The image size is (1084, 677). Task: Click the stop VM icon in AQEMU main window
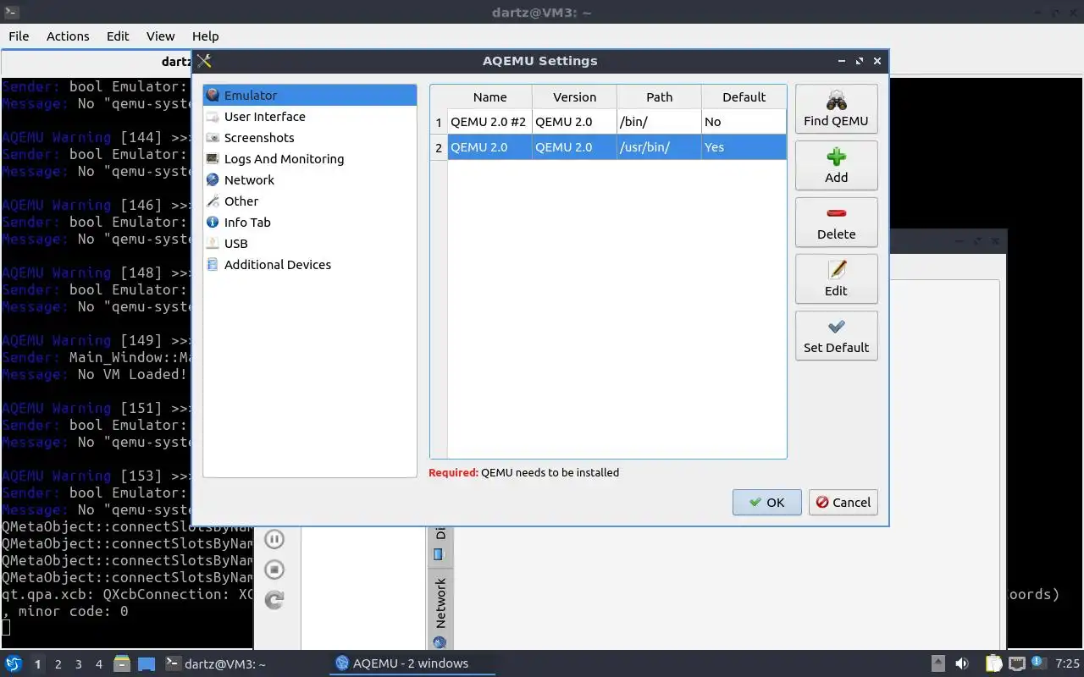274,570
